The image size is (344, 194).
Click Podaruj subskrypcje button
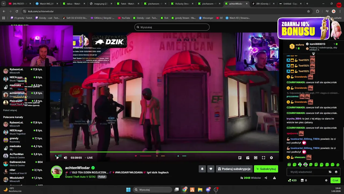(234, 169)
